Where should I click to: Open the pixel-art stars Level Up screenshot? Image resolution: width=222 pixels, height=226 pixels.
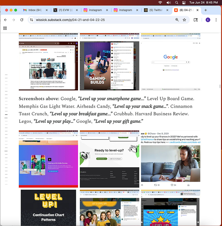pos(171,208)
